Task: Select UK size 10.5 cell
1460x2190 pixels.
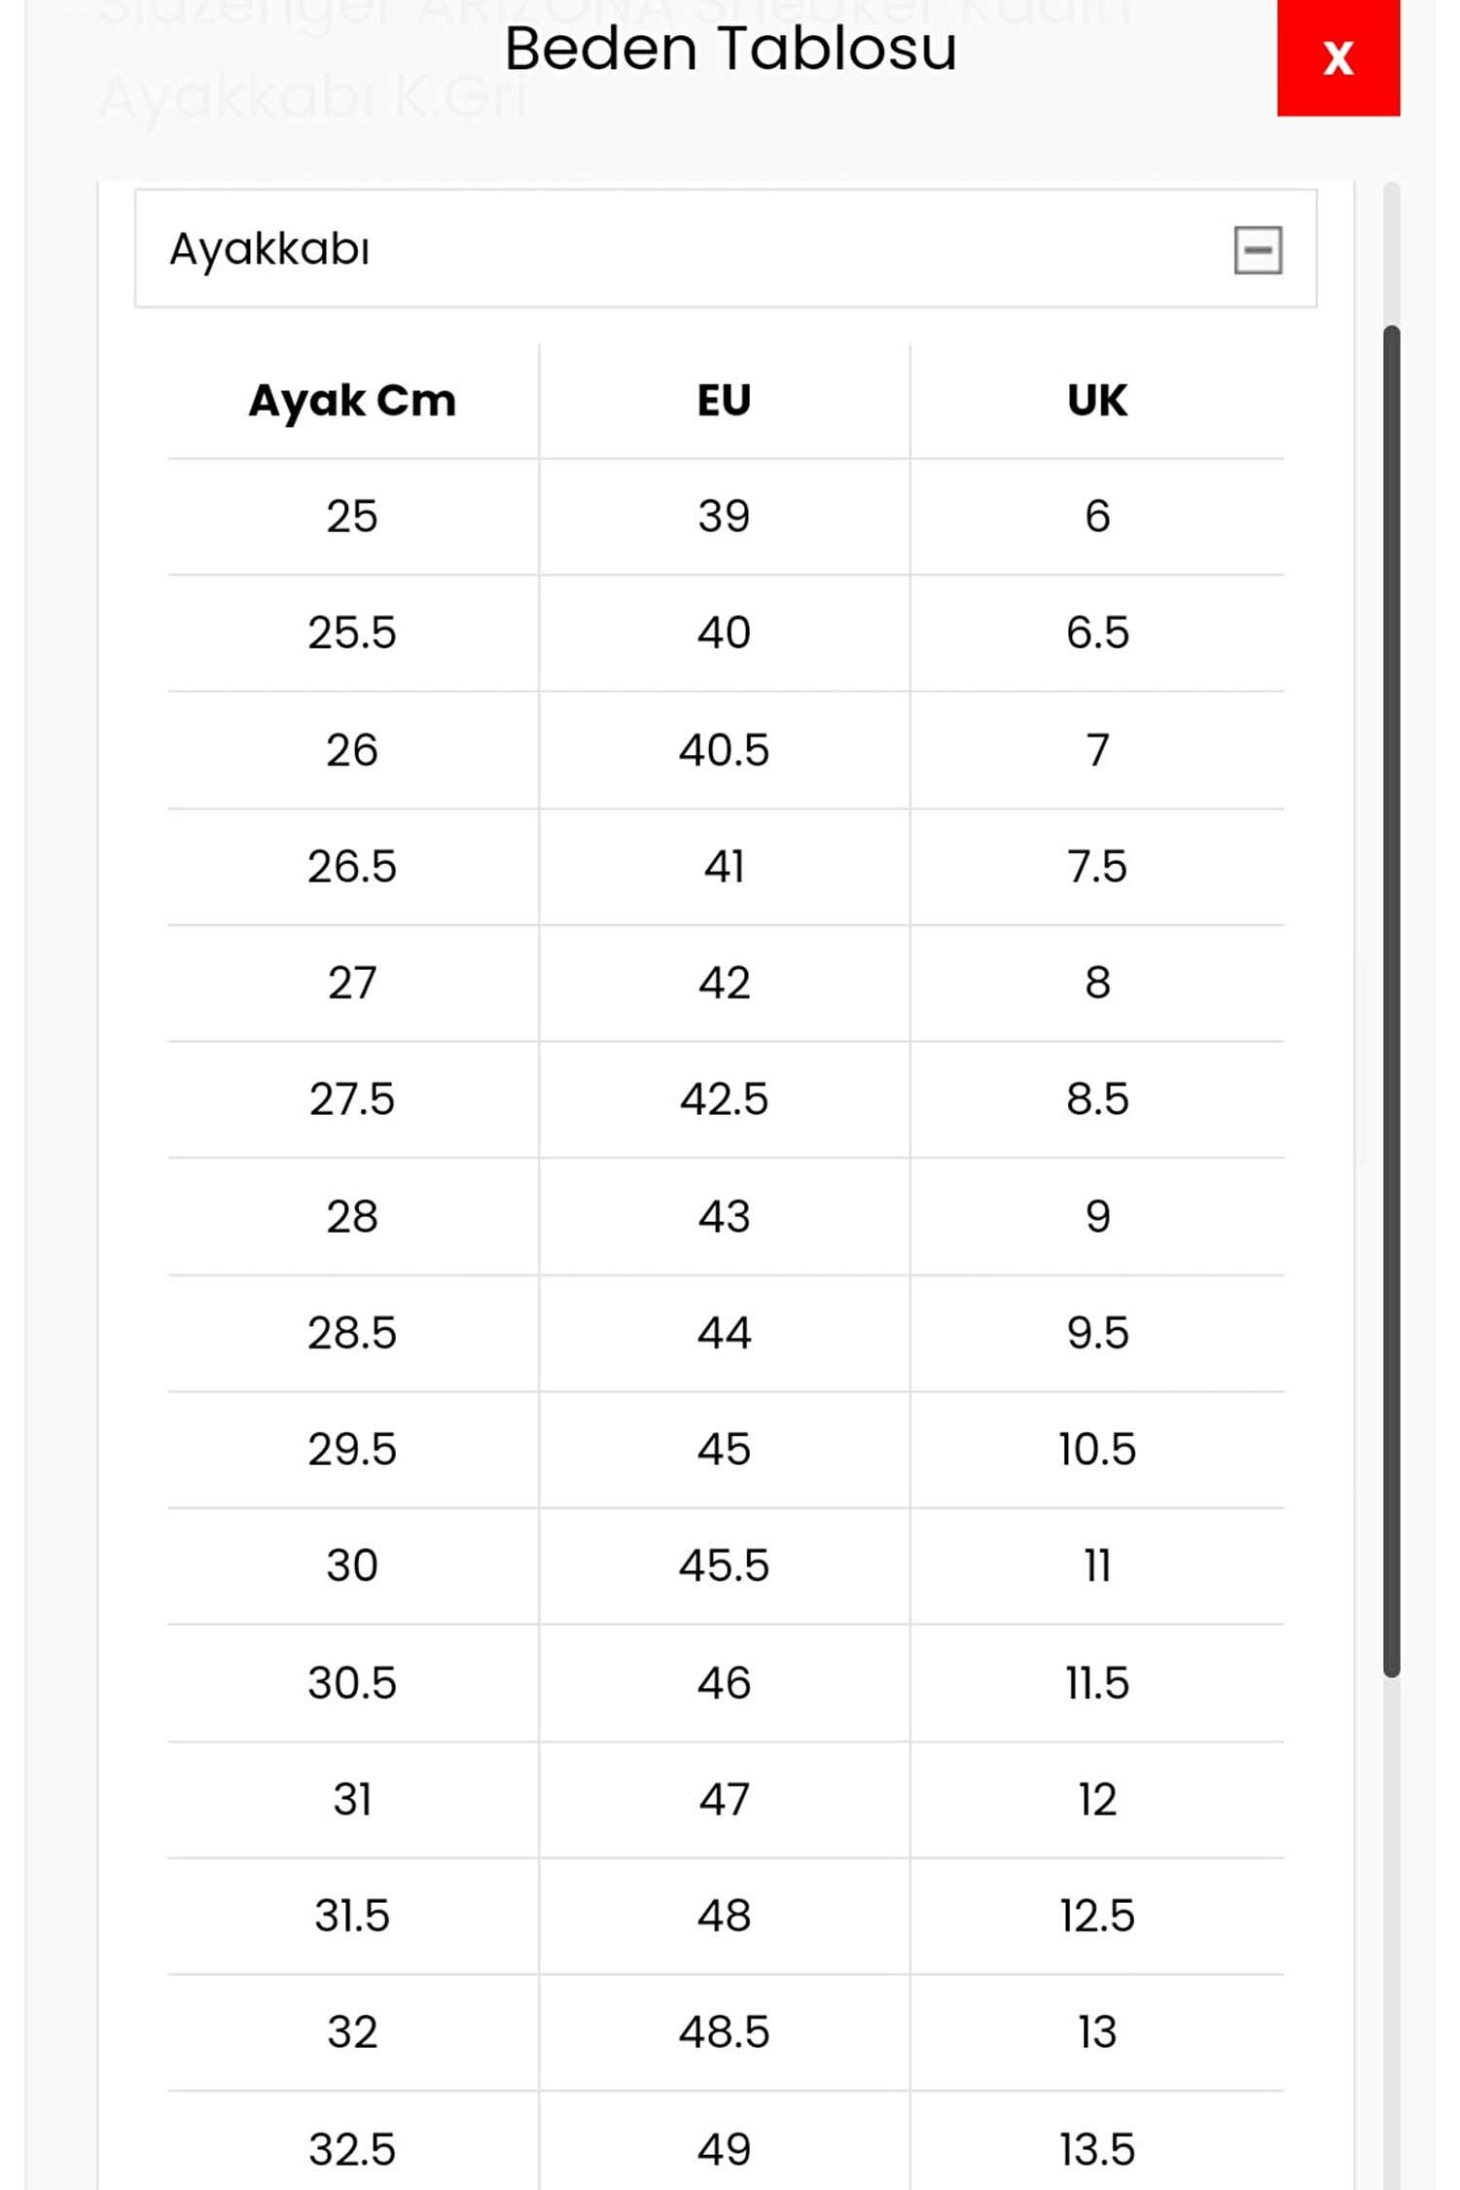Action: pyautogui.click(x=1097, y=1450)
